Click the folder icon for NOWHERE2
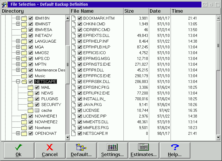 coord(24,122)
